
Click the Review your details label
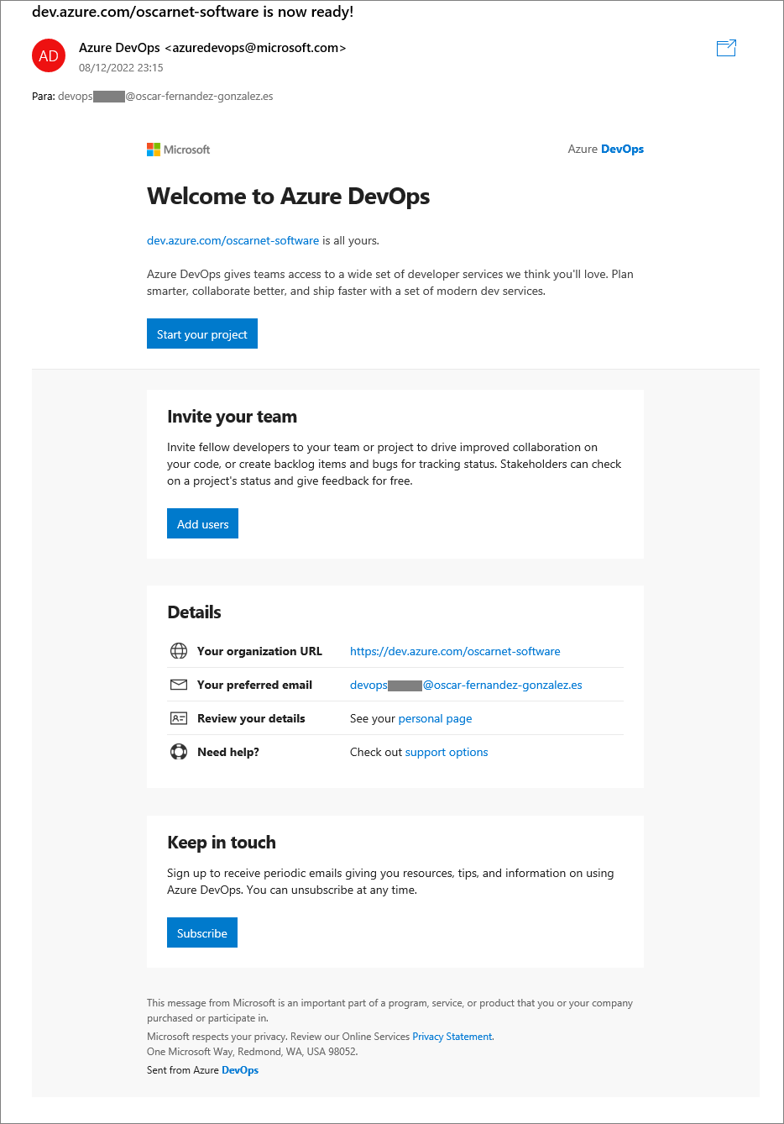coord(251,718)
